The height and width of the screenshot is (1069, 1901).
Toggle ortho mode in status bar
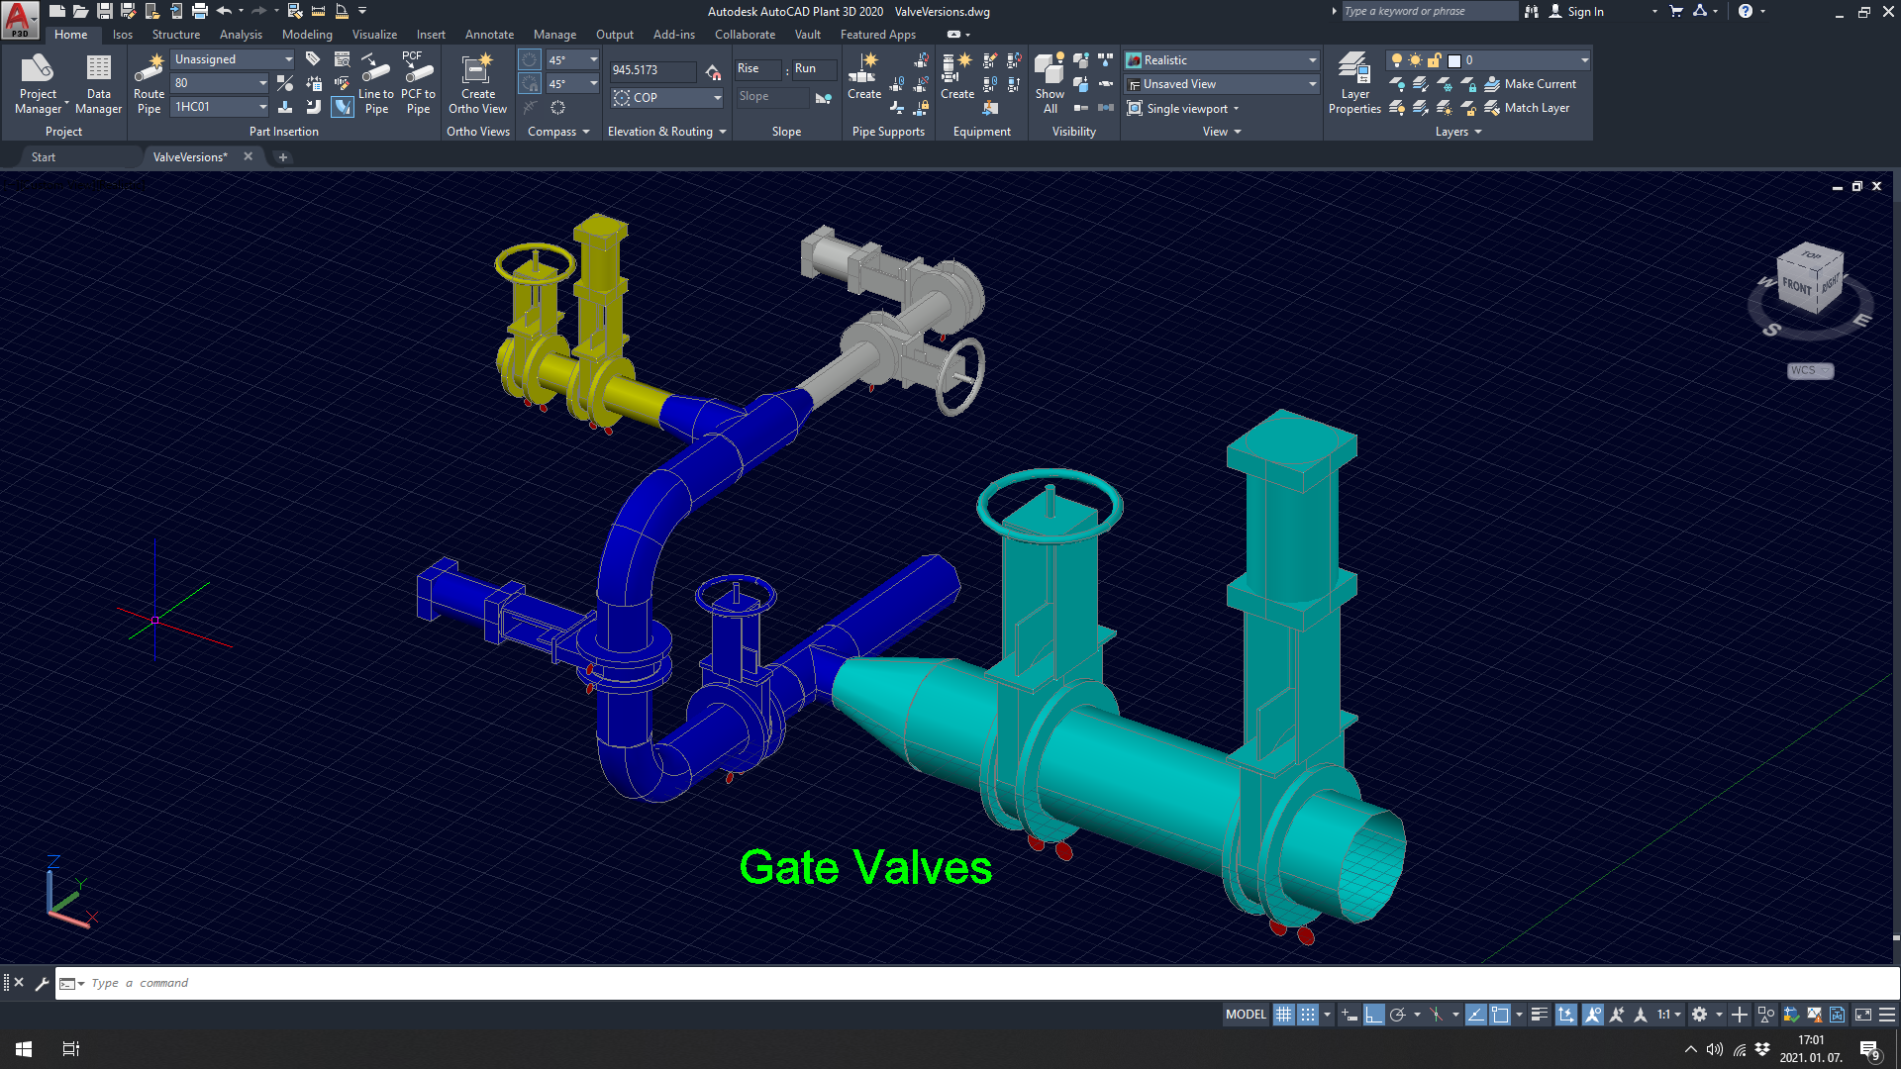click(x=1373, y=1015)
